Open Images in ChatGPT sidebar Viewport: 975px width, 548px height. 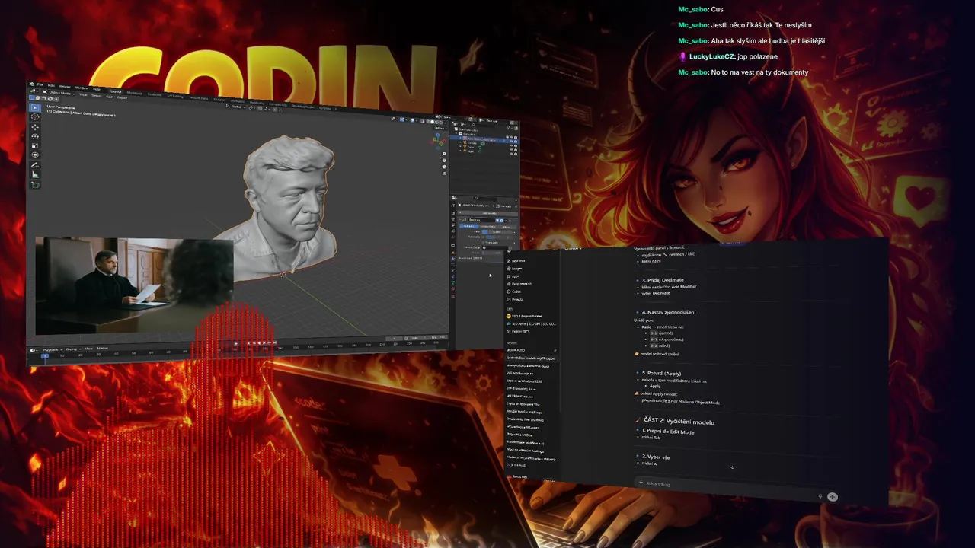pyautogui.click(x=514, y=269)
